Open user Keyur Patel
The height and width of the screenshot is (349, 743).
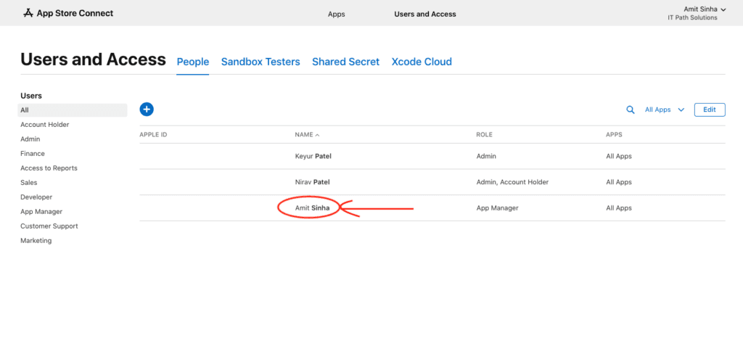313,156
